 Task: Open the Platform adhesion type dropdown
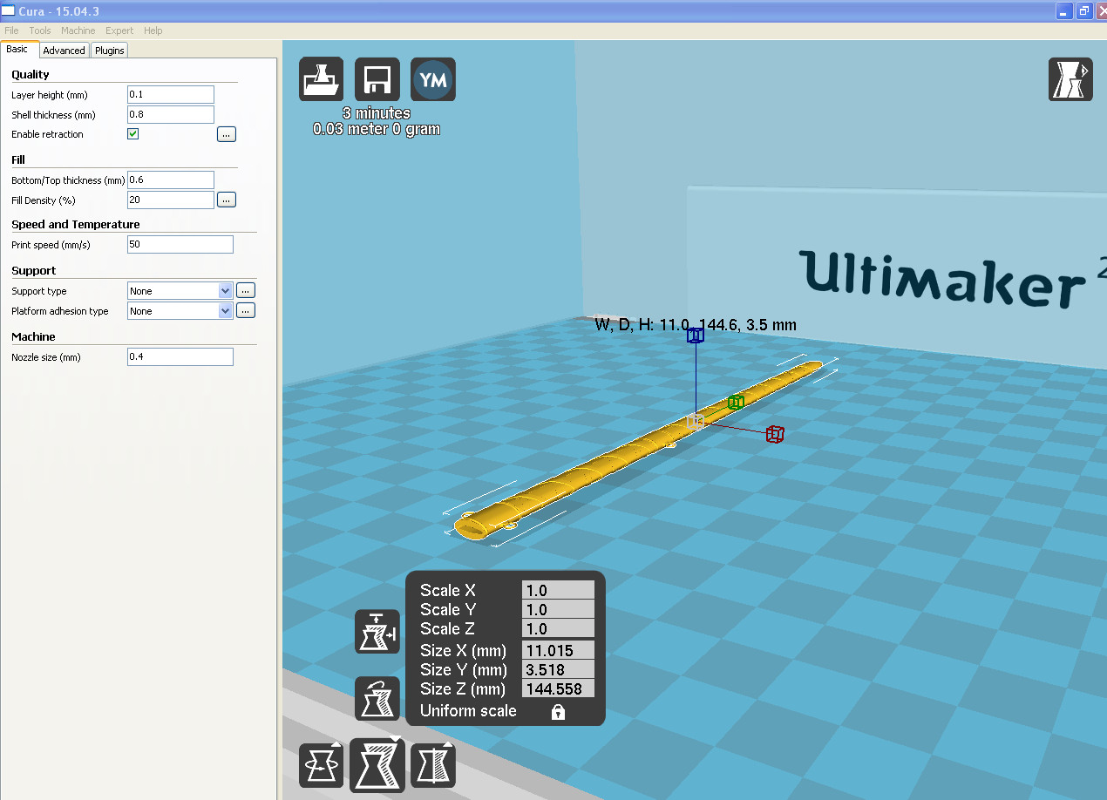(180, 311)
